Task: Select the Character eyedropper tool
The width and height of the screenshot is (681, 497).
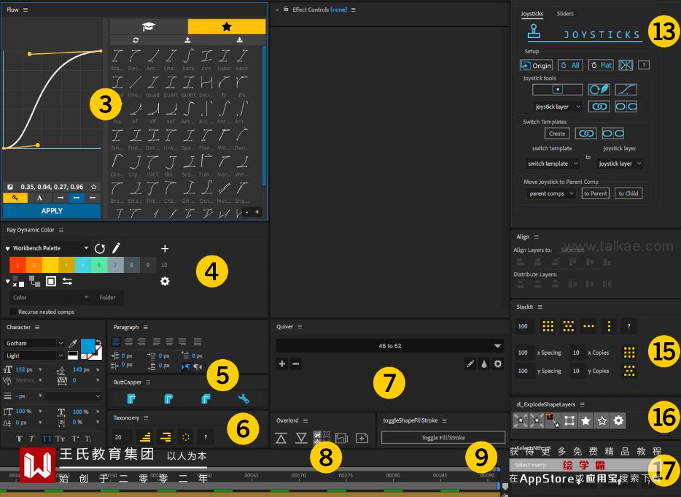Action: pyautogui.click(x=73, y=344)
